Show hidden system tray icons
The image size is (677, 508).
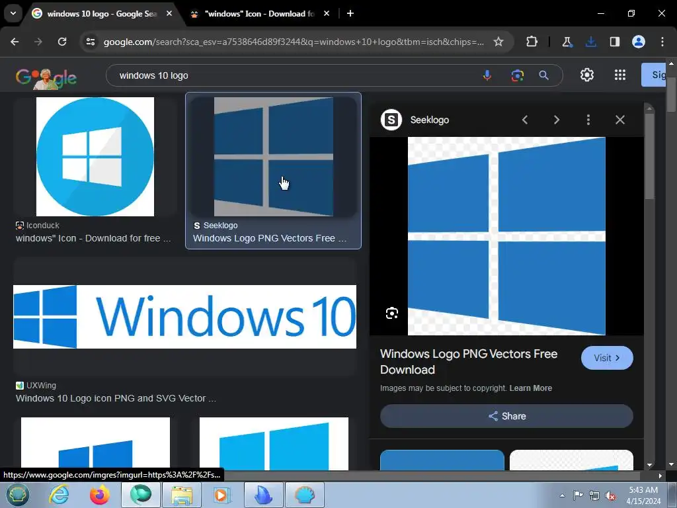point(562,495)
